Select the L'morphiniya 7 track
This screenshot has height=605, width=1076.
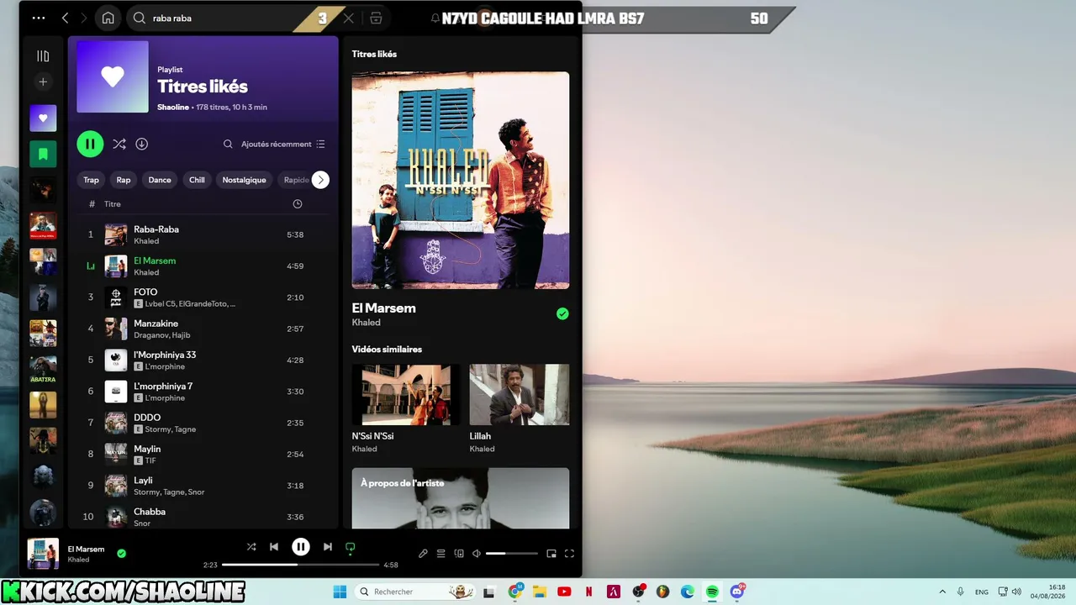pos(203,392)
